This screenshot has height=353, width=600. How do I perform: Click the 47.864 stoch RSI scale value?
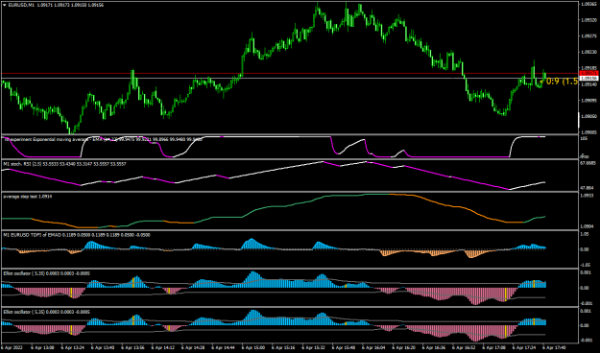[588, 188]
